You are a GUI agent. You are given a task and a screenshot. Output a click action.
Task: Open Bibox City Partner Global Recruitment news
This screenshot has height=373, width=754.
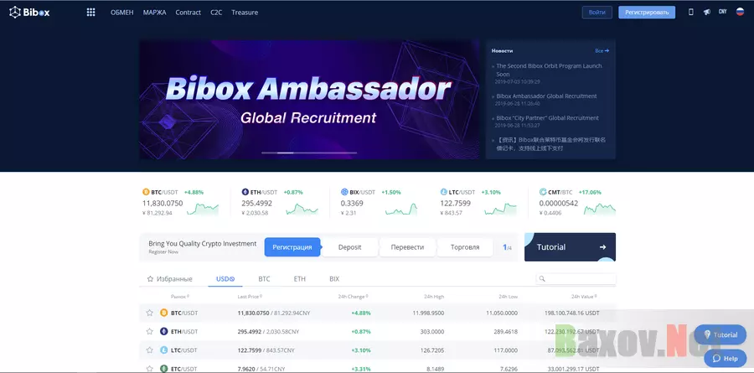coord(547,118)
